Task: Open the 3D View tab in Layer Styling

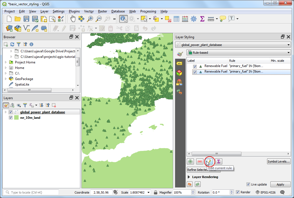Action: pyautogui.click(x=180, y=73)
